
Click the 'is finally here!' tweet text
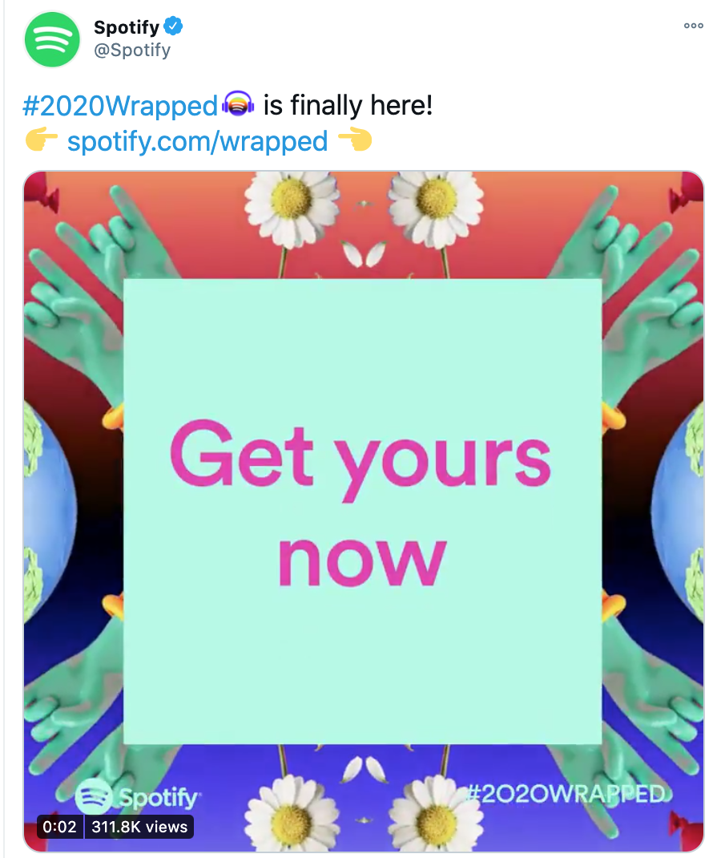click(348, 105)
